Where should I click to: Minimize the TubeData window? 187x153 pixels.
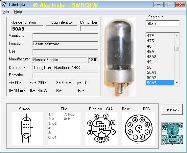[x=158, y=5]
